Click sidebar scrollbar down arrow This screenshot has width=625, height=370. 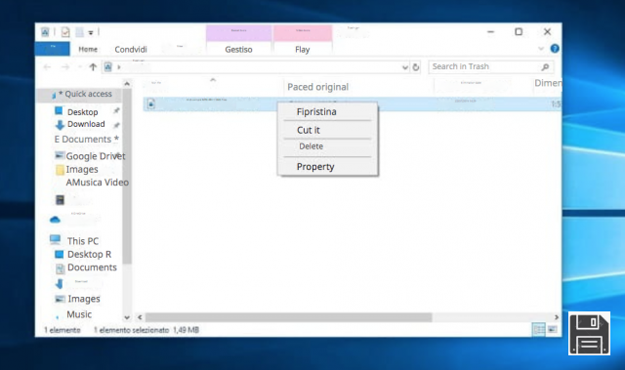[127, 317]
